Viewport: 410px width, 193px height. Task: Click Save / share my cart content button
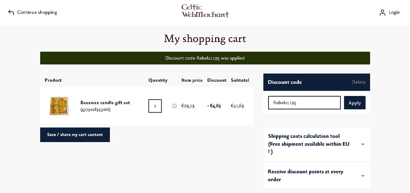click(75, 135)
